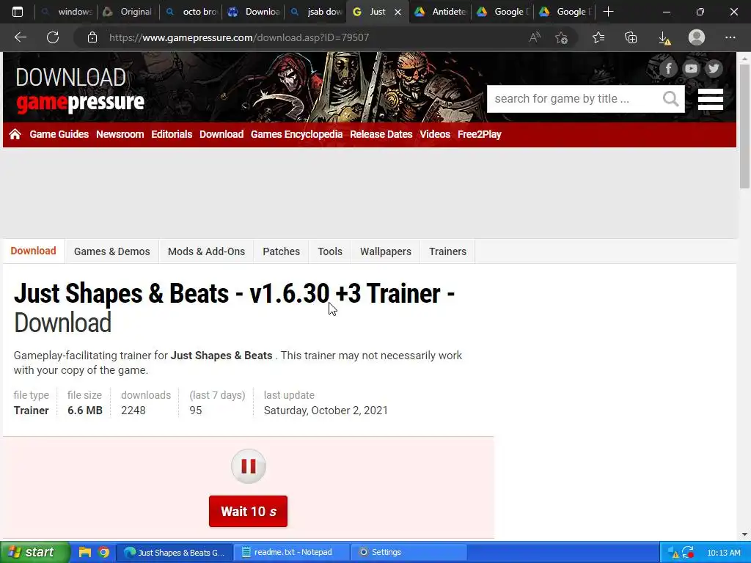Select the Trainers tab
This screenshot has width=751, height=563.
tap(447, 251)
